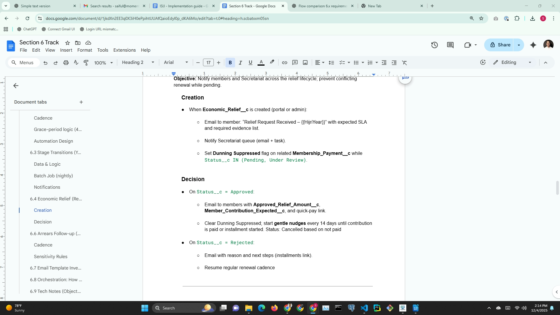Click the Clear formatting icon

(x=404, y=63)
